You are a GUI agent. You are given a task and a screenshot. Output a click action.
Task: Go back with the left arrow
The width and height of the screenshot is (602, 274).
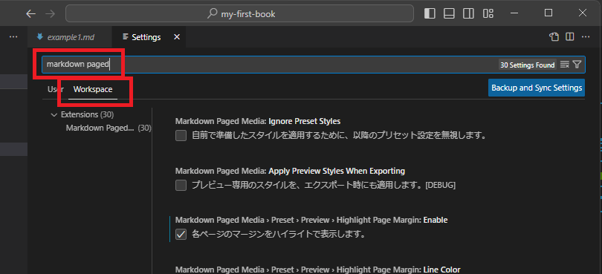point(30,14)
